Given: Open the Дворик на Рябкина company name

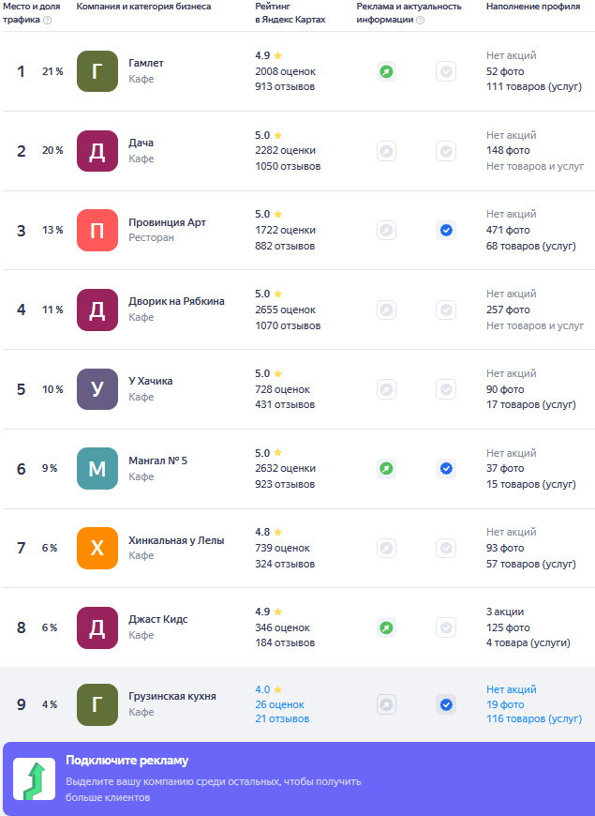Looking at the screenshot, I should (x=176, y=302).
